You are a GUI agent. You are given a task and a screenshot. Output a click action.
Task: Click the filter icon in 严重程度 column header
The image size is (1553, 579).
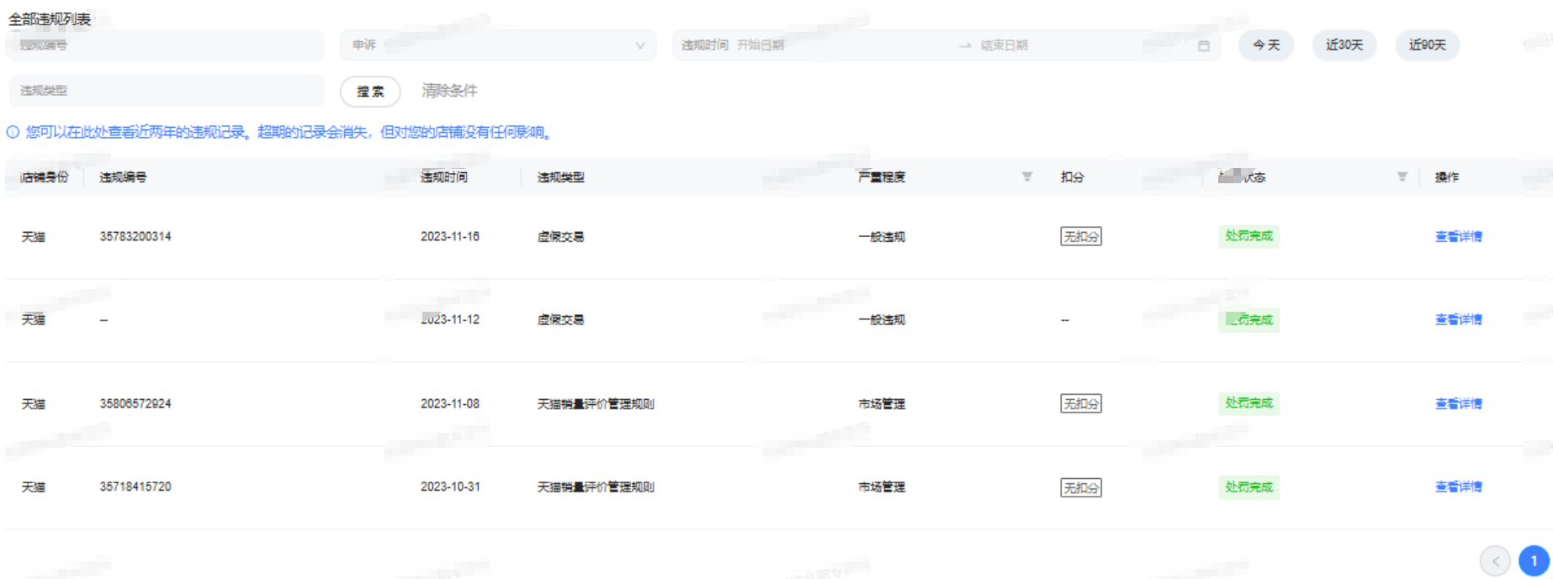(1026, 176)
